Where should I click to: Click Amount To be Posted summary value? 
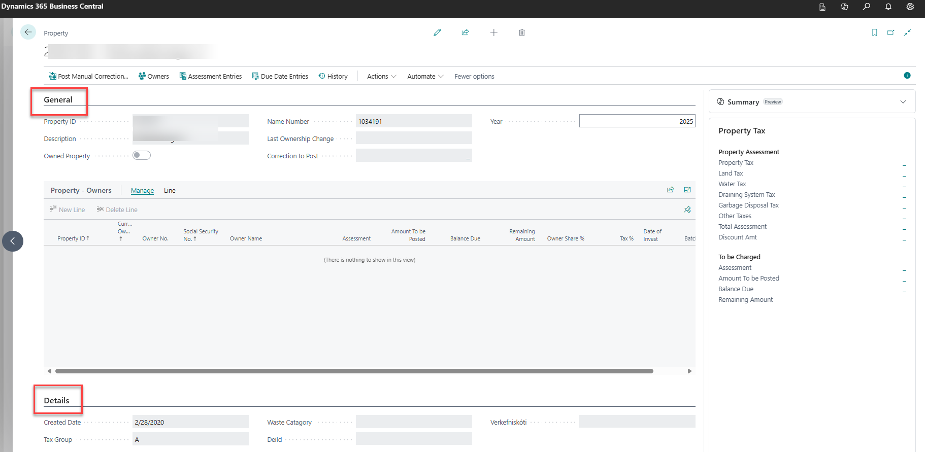click(904, 280)
